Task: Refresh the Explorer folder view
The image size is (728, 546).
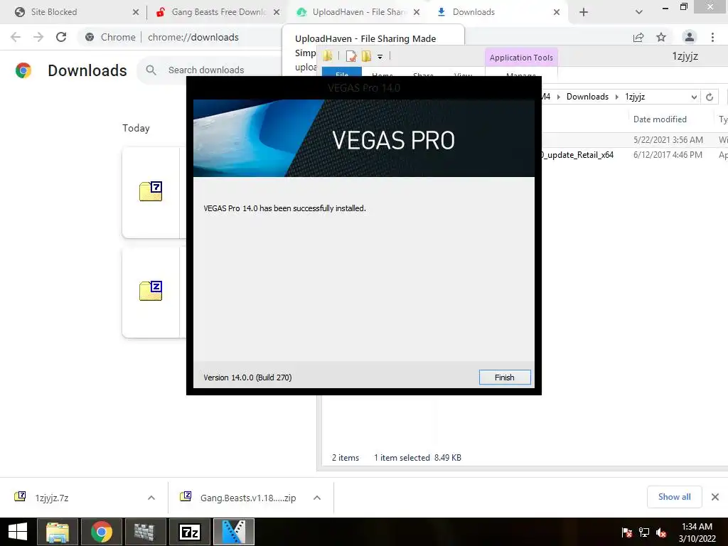Action: click(x=710, y=97)
